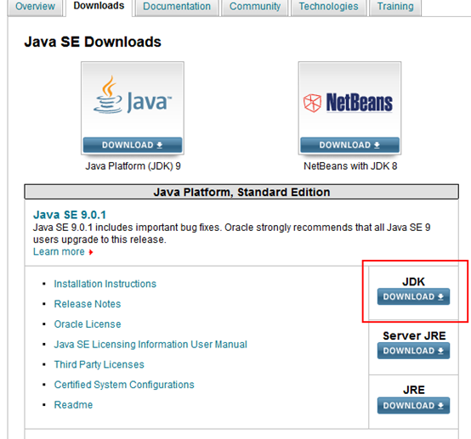Go to the Community tab

255,7
